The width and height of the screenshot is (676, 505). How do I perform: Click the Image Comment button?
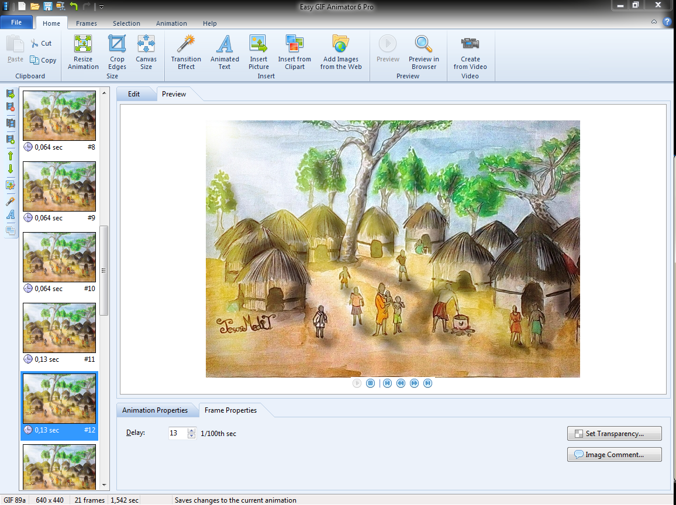click(615, 455)
